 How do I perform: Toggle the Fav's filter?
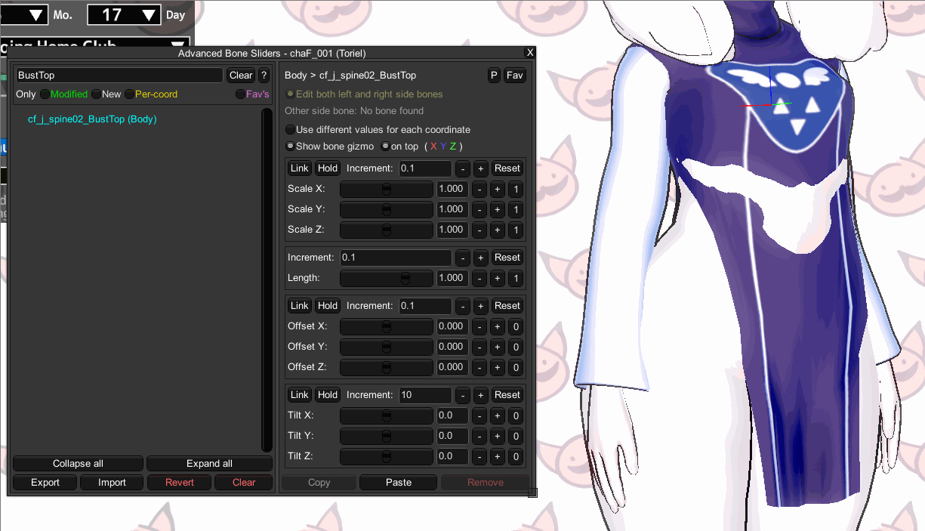252,94
